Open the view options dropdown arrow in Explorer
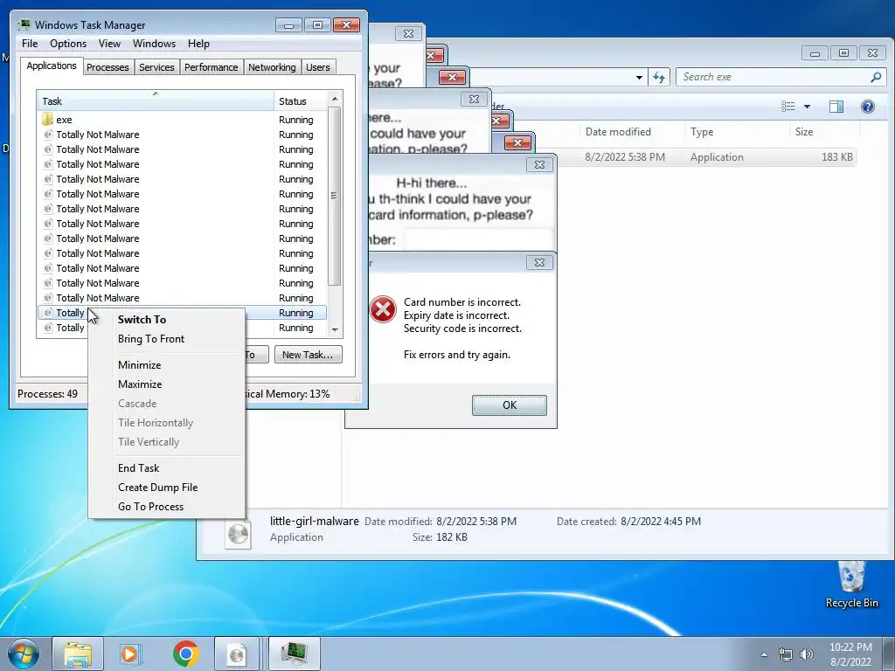This screenshot has width=895, height=671. tap(807, 106)
